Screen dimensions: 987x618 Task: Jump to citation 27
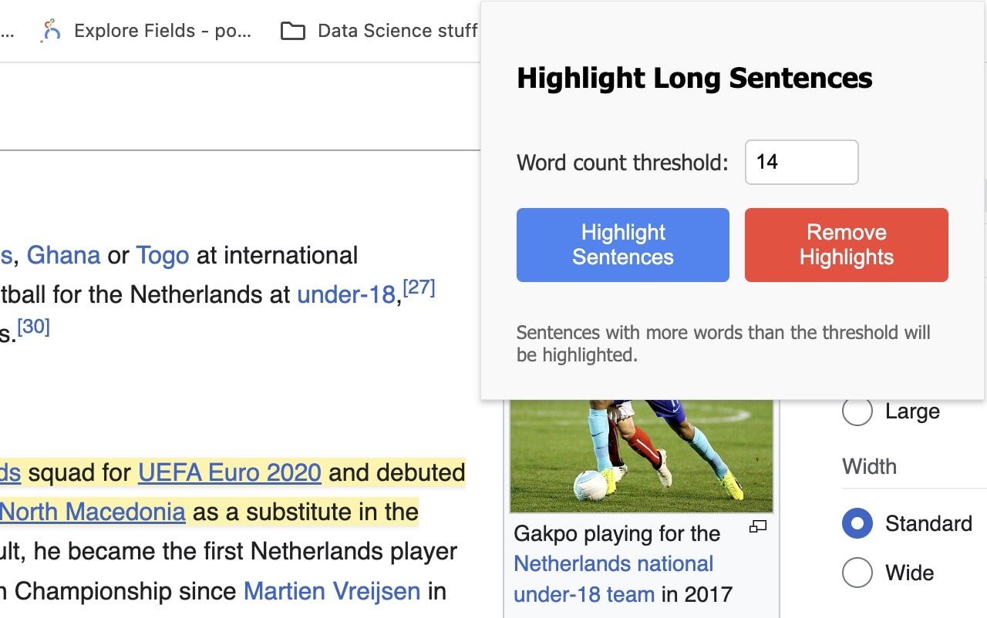coord(419,288)
